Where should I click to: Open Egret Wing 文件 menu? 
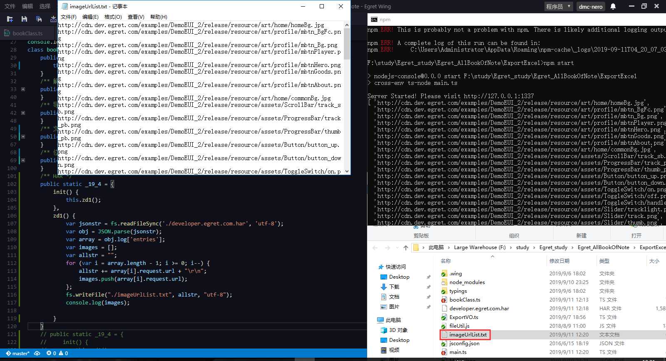(x=10, y=6)
